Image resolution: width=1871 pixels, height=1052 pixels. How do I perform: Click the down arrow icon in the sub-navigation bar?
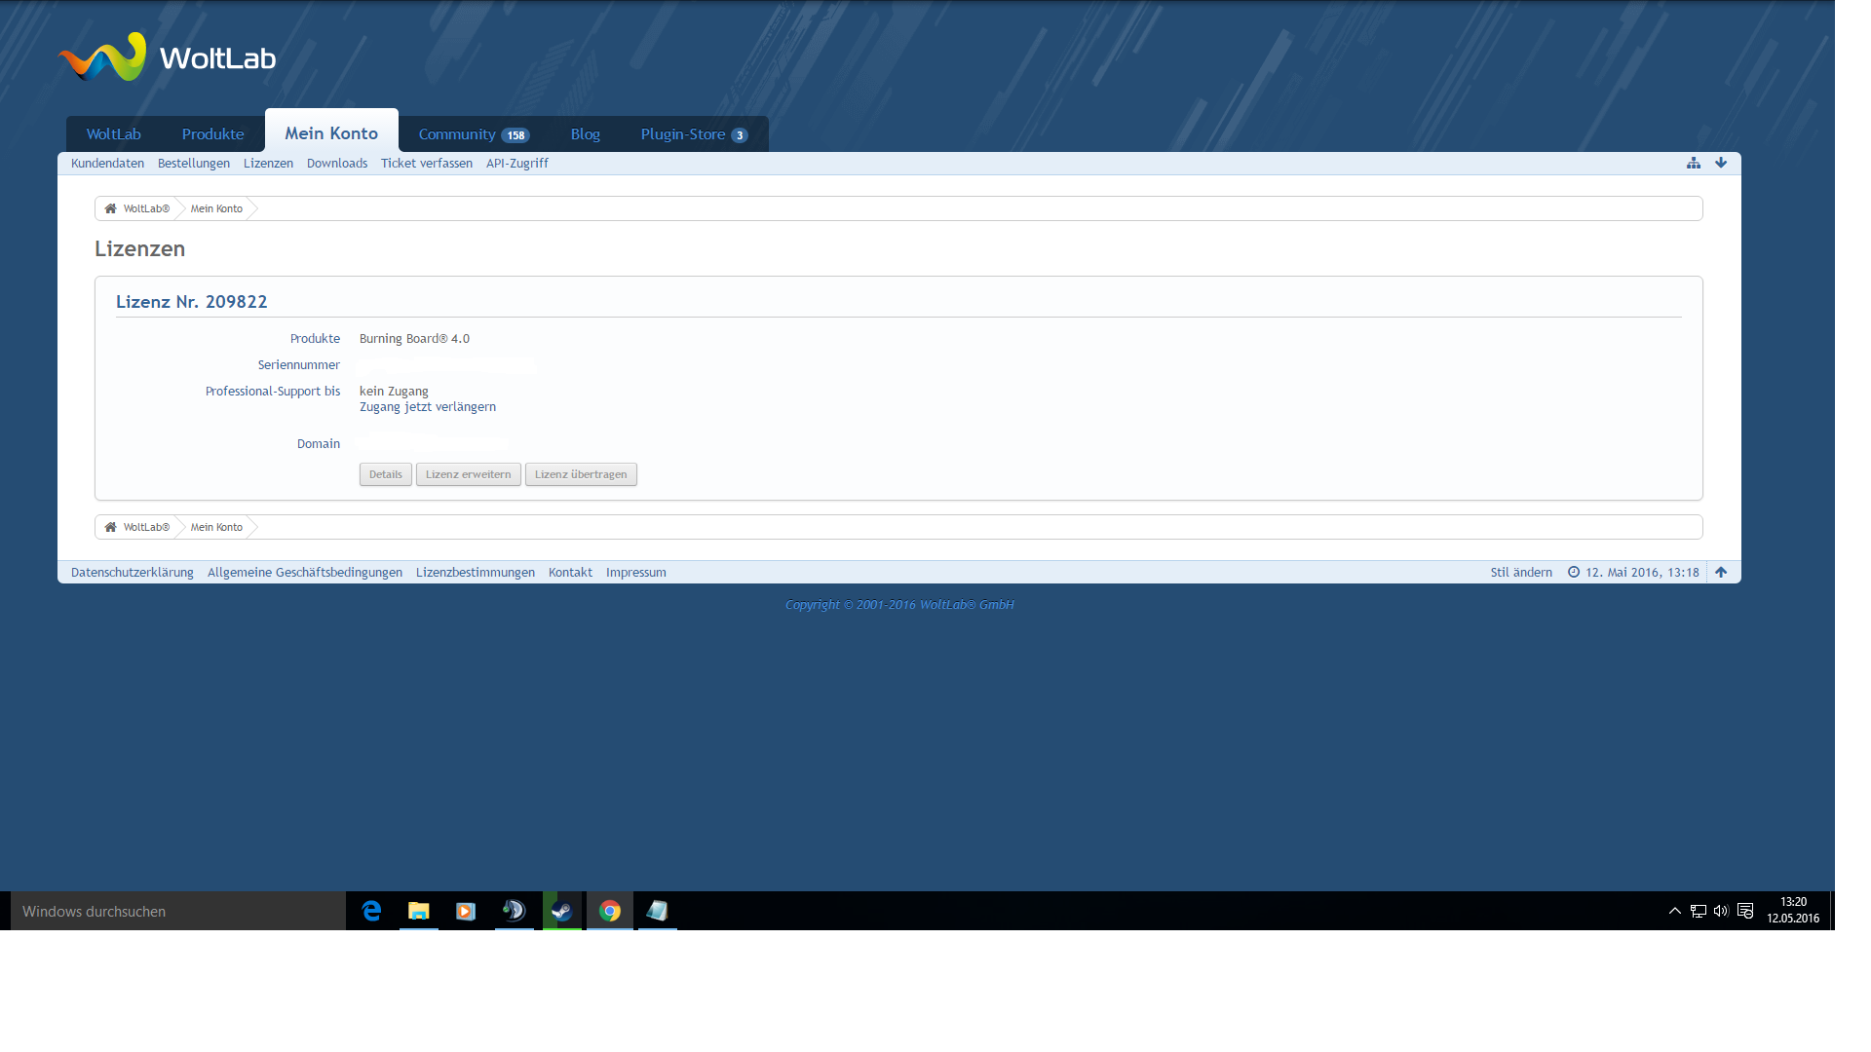[x=1721, y=163]
